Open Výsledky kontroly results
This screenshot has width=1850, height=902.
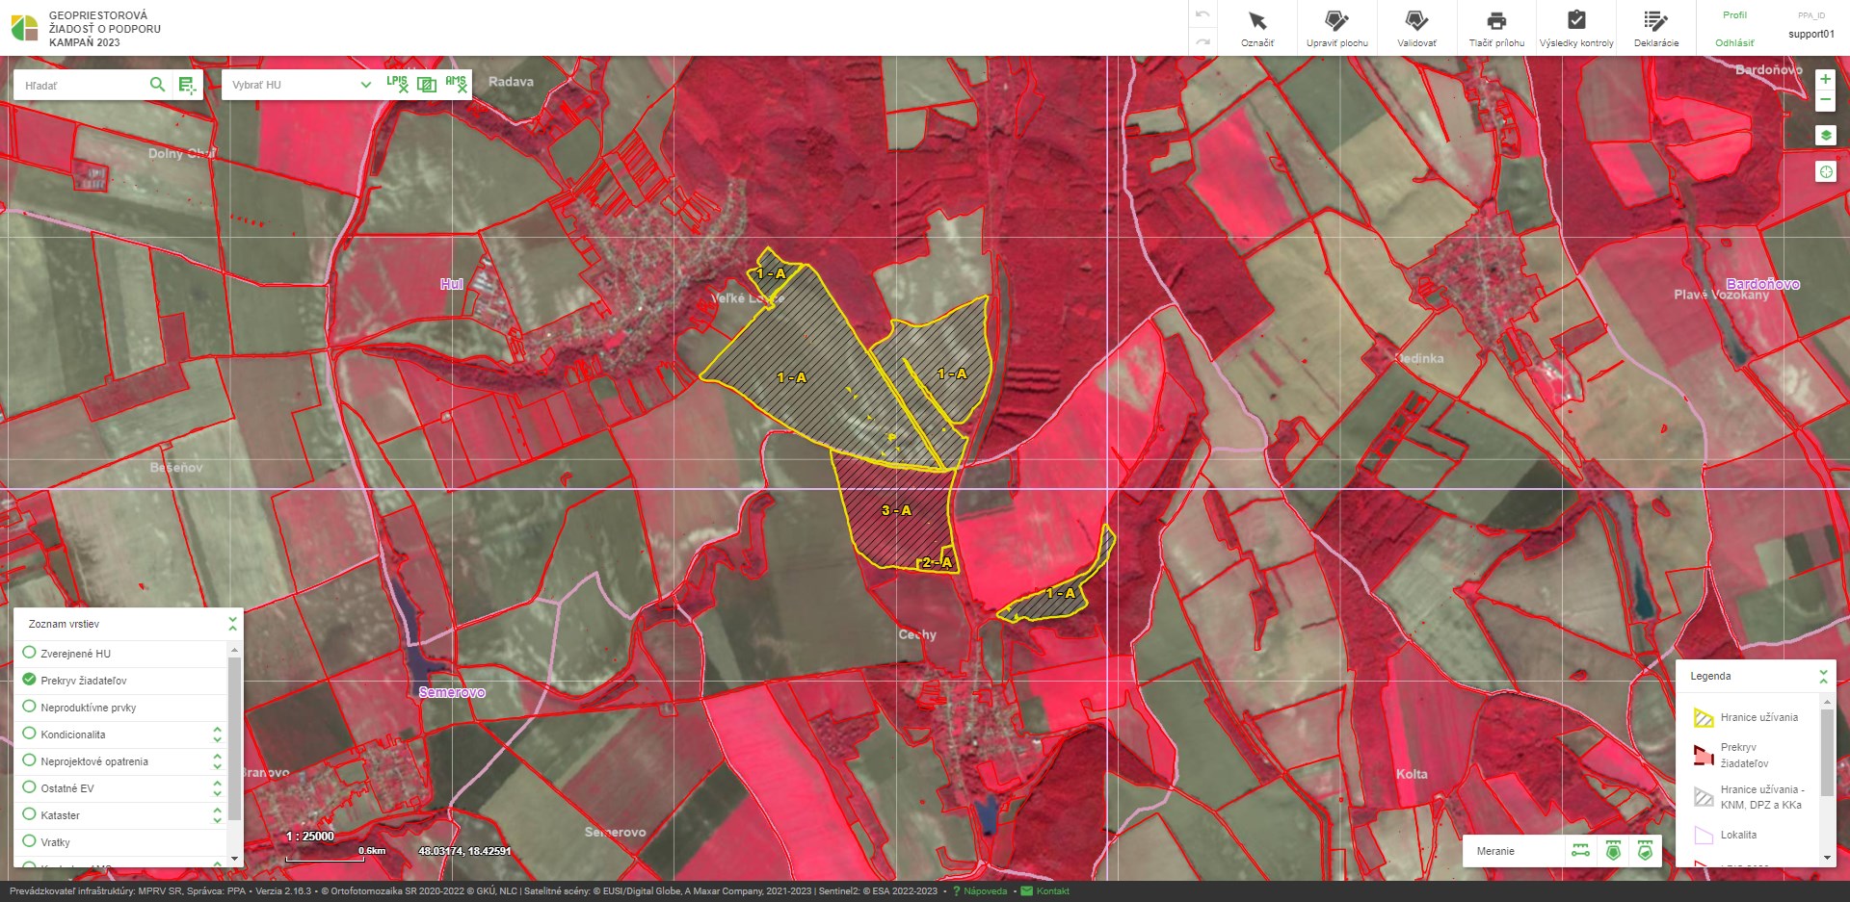tap(1576, 27)
